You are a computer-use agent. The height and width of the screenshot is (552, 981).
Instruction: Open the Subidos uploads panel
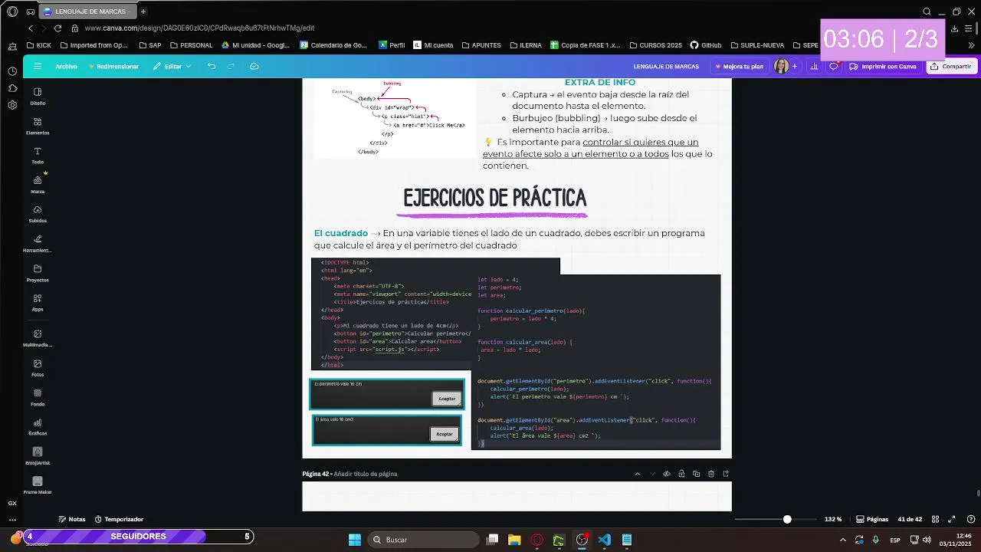click(38, 214)
